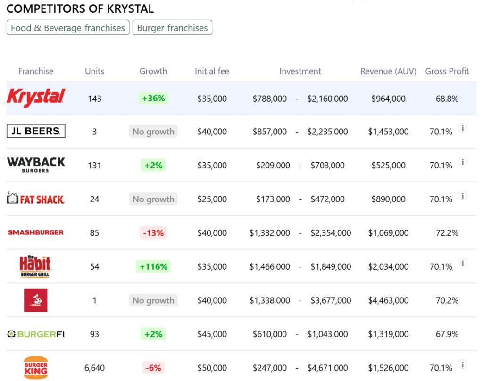Select JL Beers No growth badge
The height and width of the screenshot is (381, 483).
[x=153, y=132]
